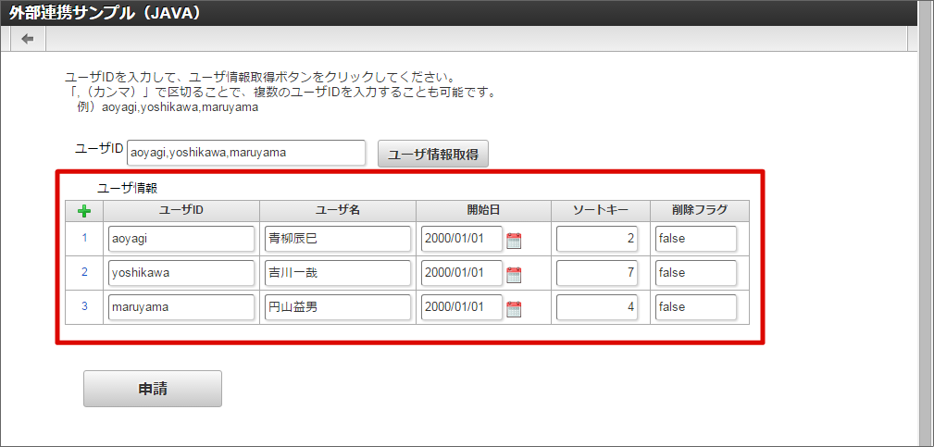Click the ユーザ情報取得 button

click(x=432, y=155)
